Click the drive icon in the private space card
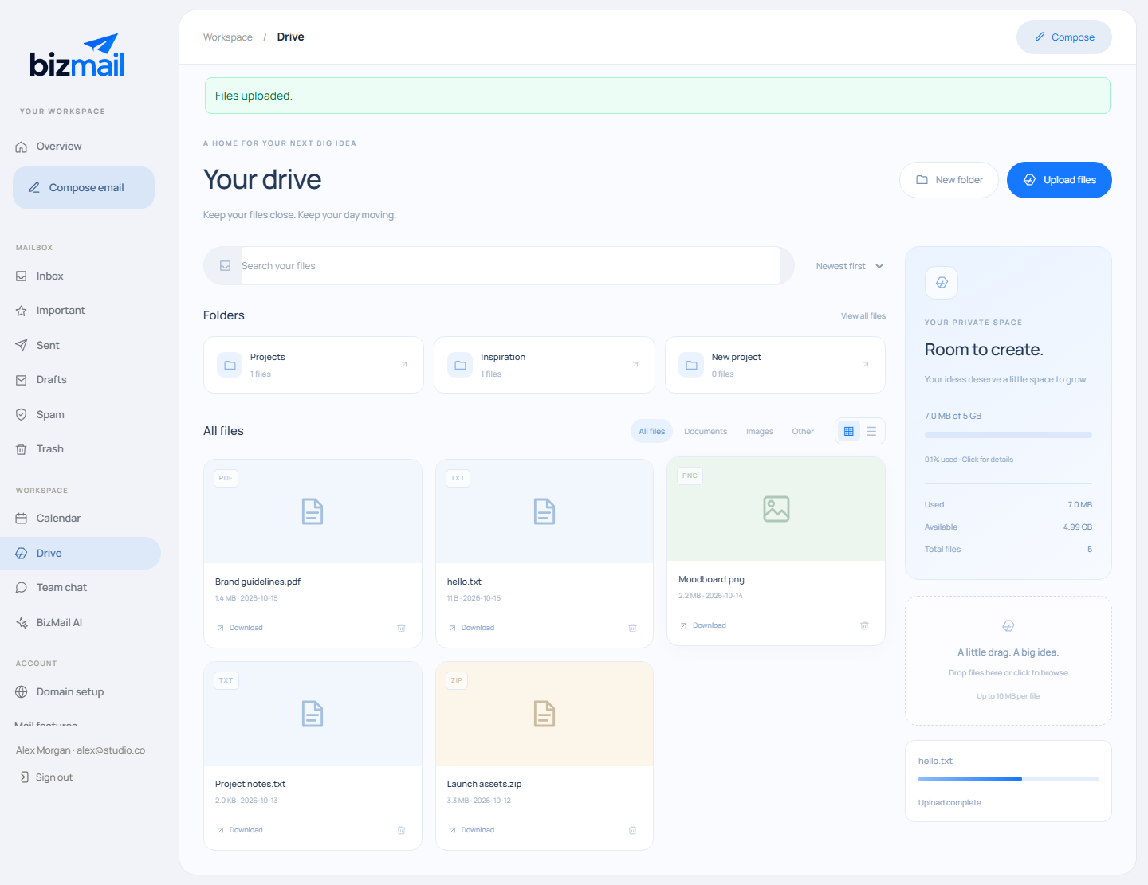This screenshot has height=885, width=1148. 942,283
